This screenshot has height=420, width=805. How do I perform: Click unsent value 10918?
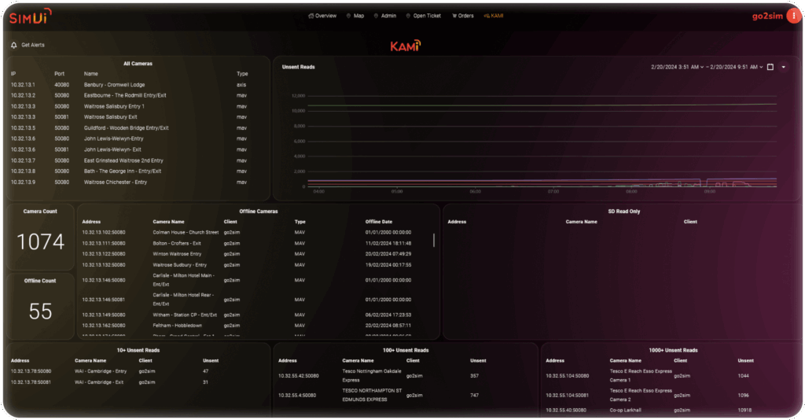click(744, 411)
